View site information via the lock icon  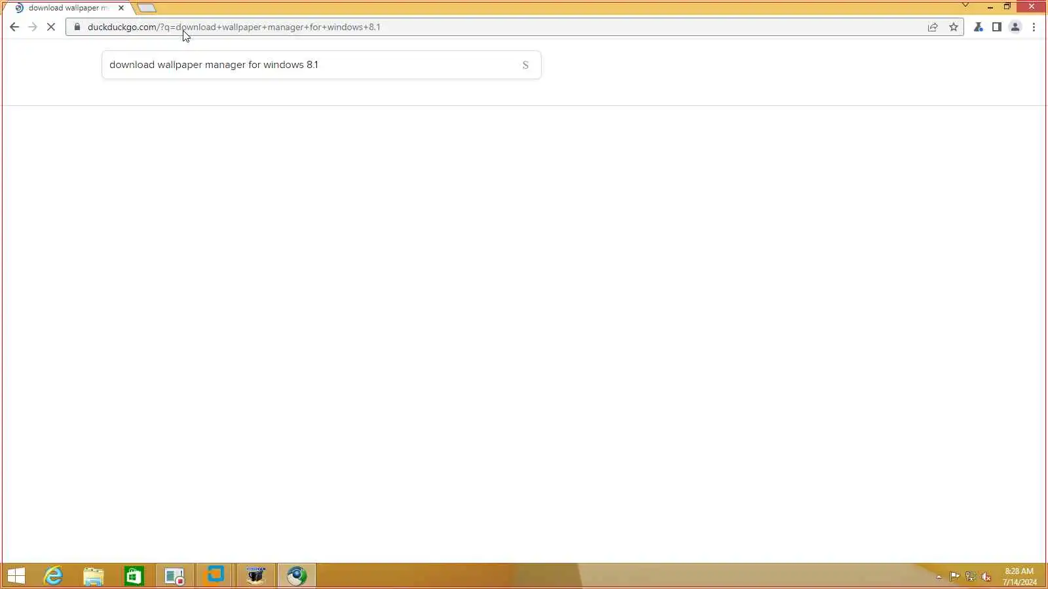[x=77, y=27]
